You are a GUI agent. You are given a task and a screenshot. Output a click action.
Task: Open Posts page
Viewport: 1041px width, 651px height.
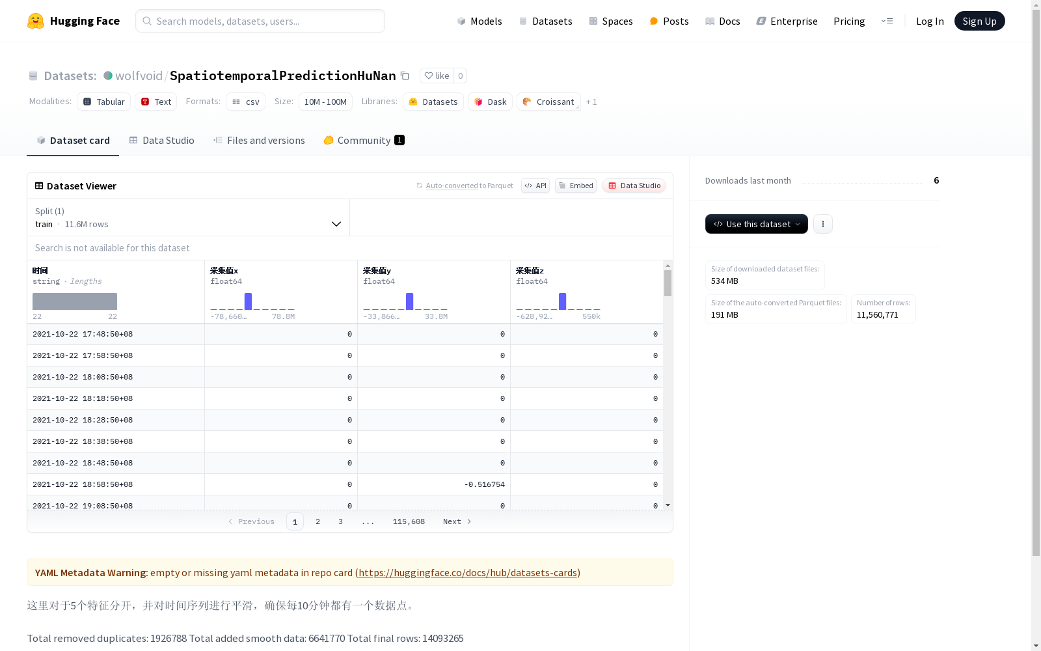click(x=669, y=21)
